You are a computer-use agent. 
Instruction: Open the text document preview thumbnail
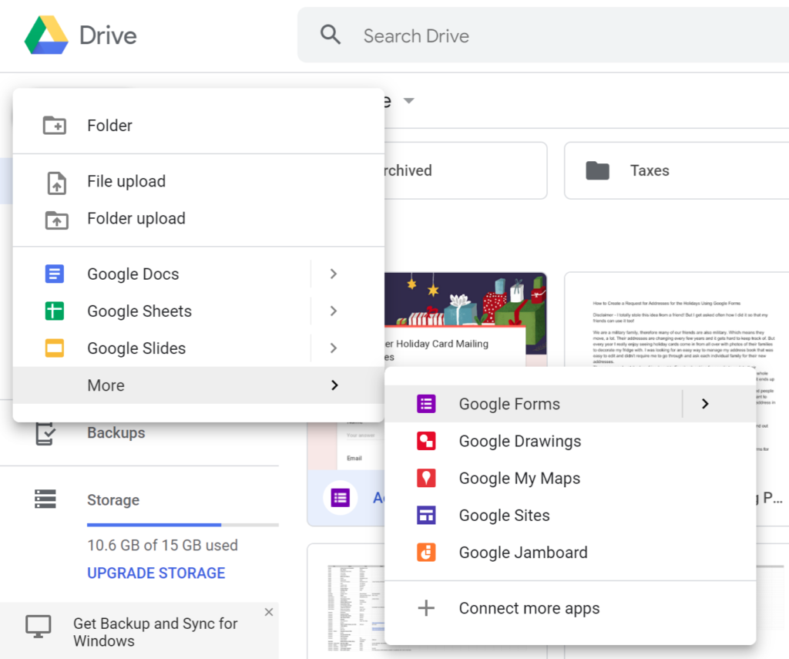[677, 320]
